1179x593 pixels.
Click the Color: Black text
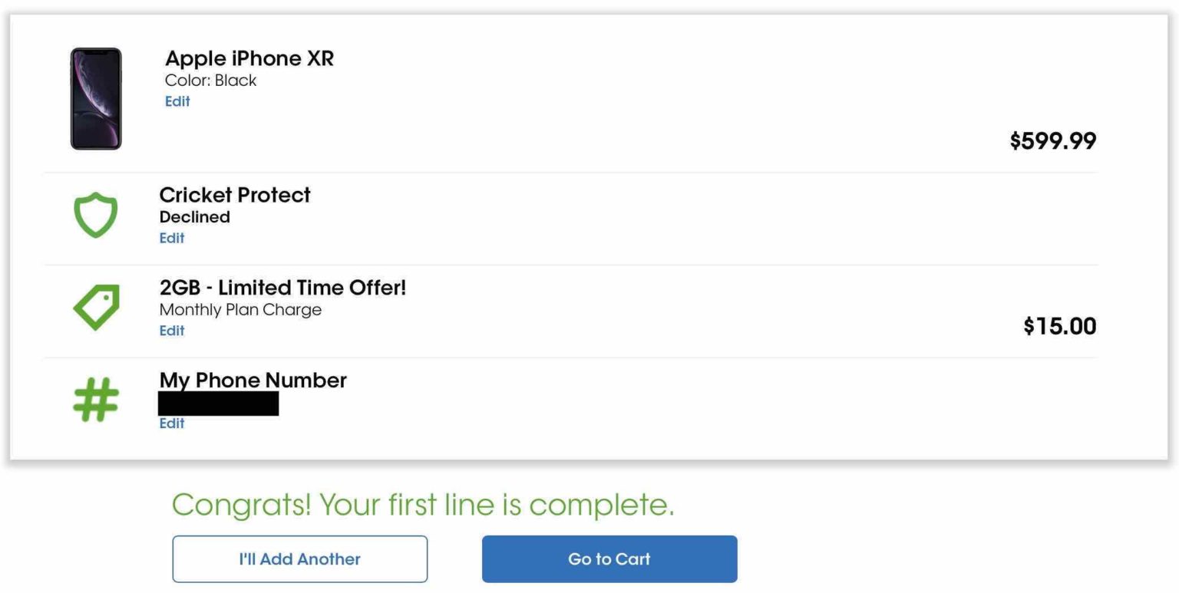210,81
